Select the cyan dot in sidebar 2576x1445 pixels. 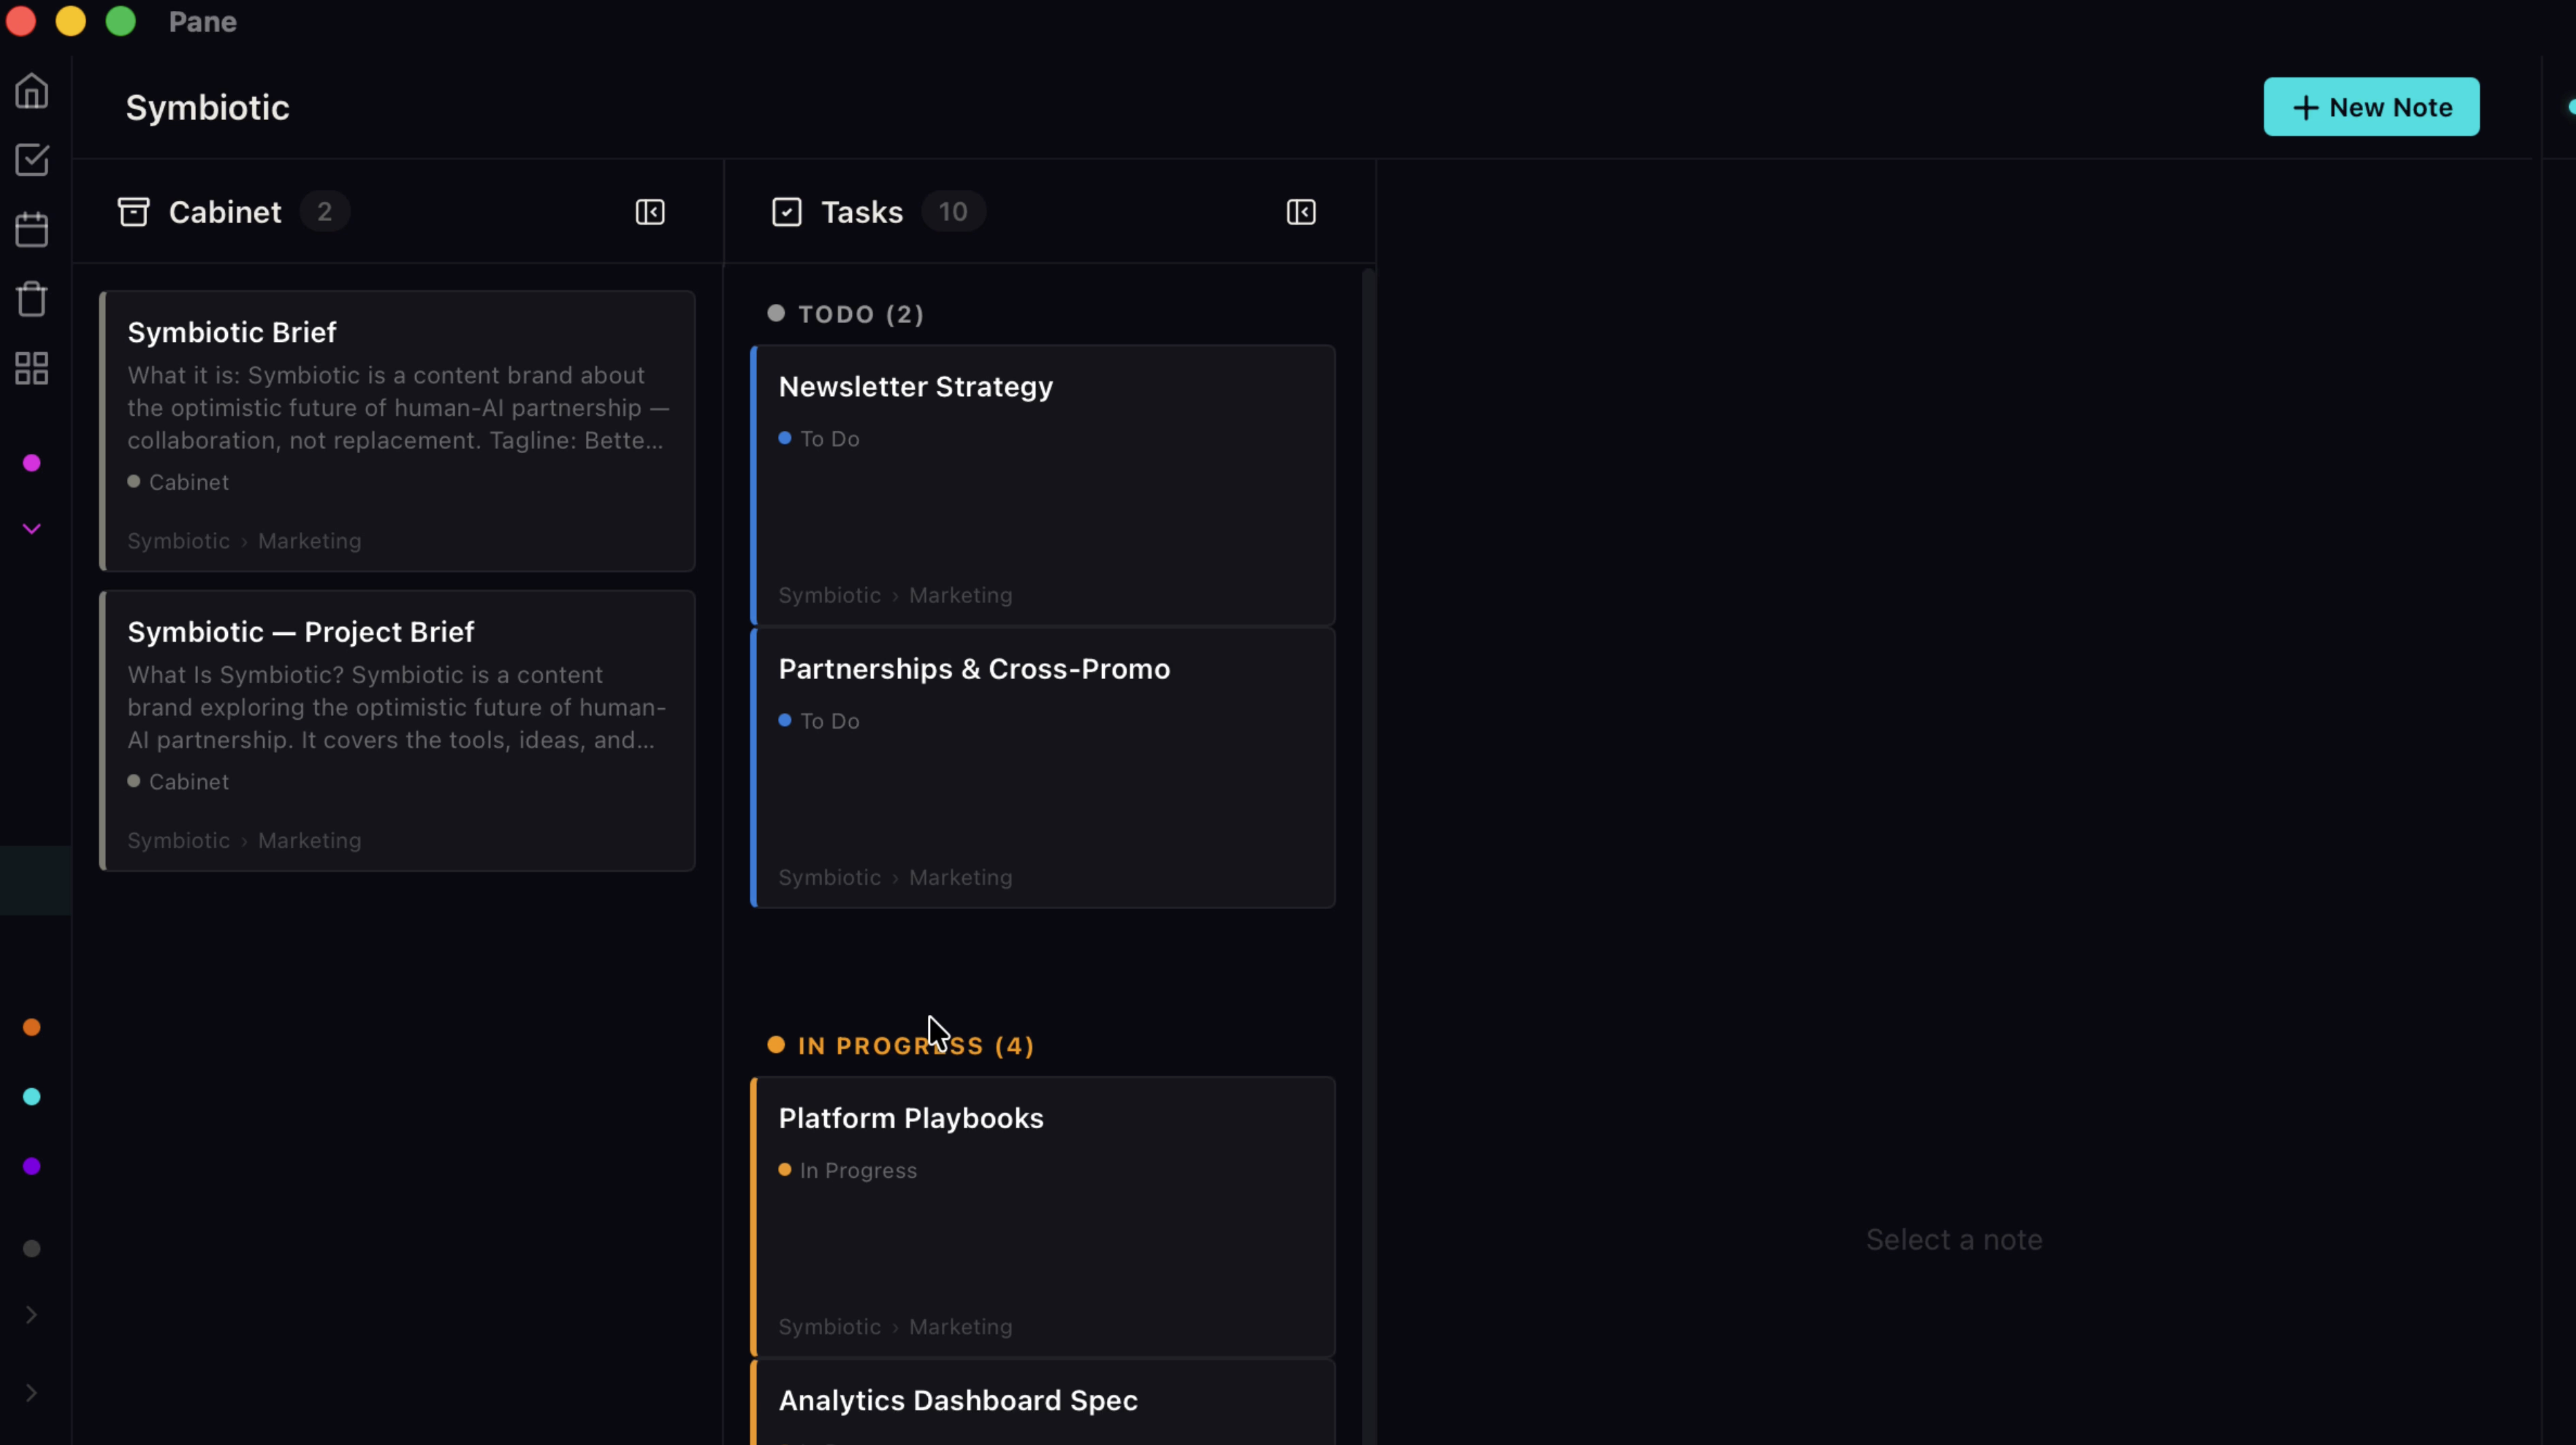pyautogui.click(x=32, y=1097)
